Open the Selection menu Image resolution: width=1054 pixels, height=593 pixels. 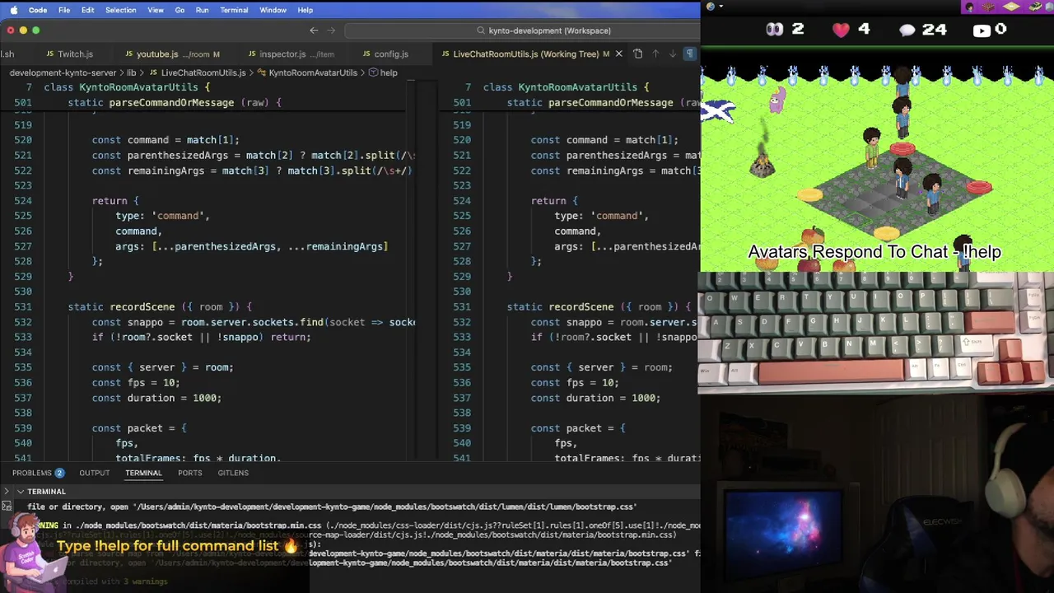click(120, 10)
